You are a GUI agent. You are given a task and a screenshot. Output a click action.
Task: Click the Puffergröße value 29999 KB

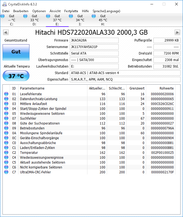(167, 40)
